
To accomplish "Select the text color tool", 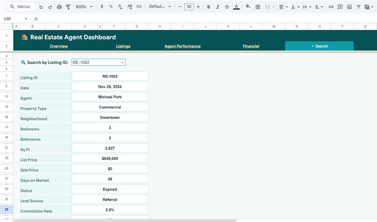I will coord(236,6).
